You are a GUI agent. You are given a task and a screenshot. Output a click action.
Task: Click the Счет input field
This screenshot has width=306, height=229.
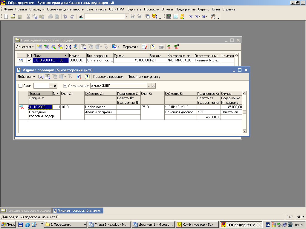41,86
